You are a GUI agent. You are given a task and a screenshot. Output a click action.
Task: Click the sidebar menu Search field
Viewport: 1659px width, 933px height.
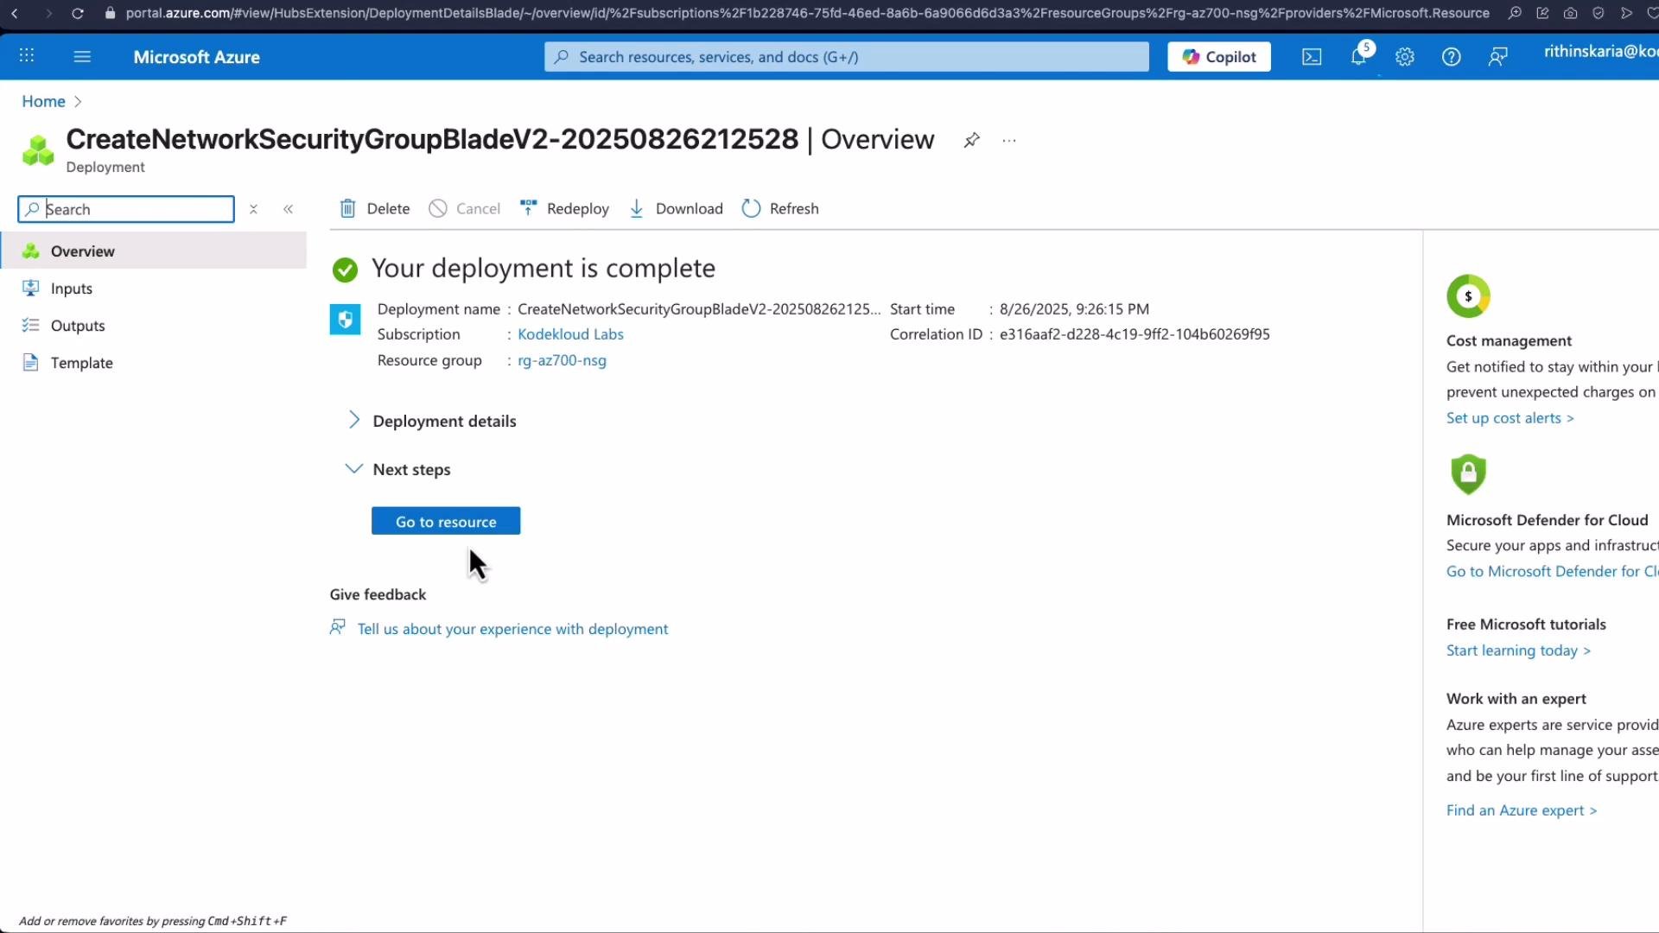pyautogui.click(x=126, y=209)
